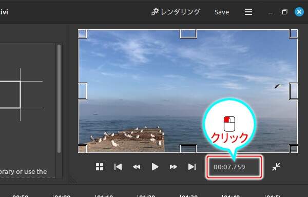Click the 01:10 mark on timeline ruler

click(104, 195)
